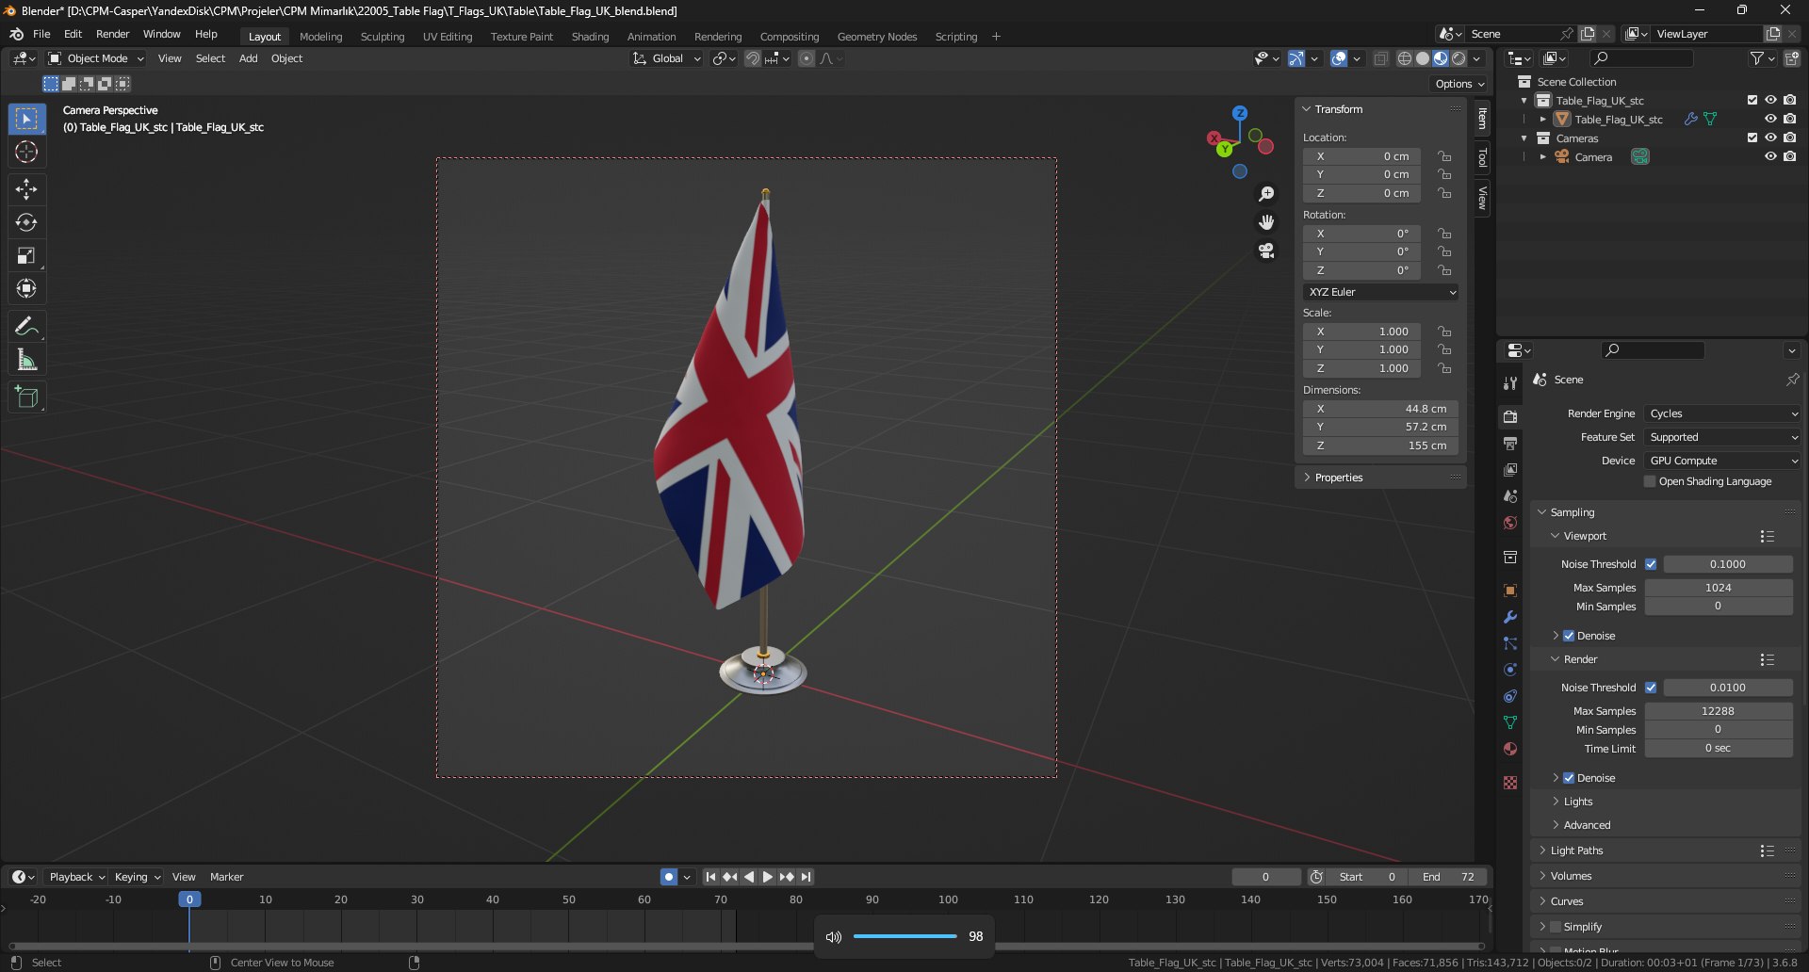
Task: Expand the Camera item in outliner
Action: (x=1542, y=157)
